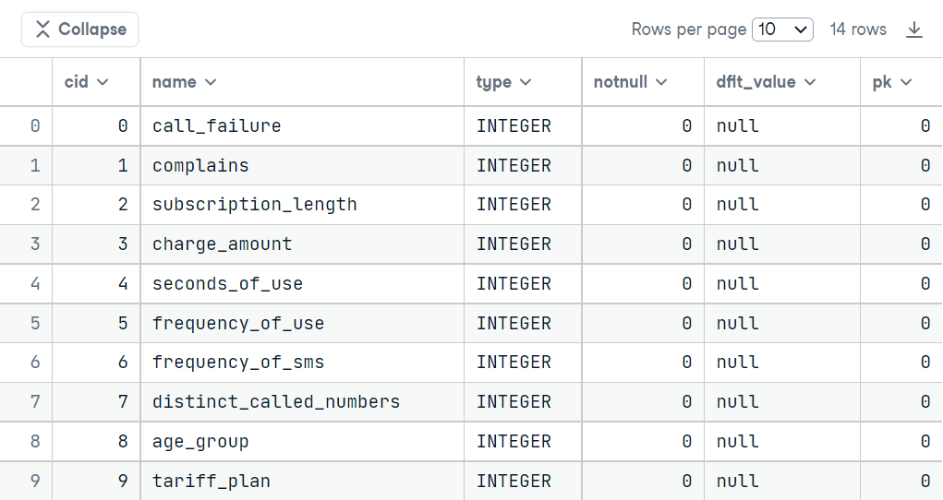Open the notnull column chevron menu
Viewport: 943px width, 500px height.
[661, 82]
